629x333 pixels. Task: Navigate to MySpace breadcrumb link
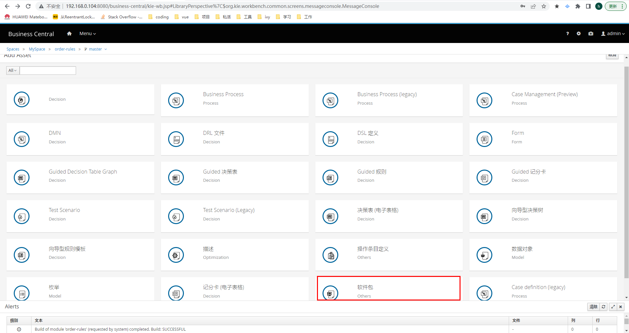coord(37,49)
